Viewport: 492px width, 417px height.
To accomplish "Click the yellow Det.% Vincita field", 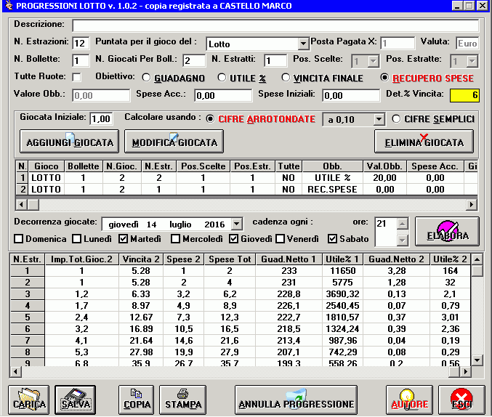I will tap(464, 95).
